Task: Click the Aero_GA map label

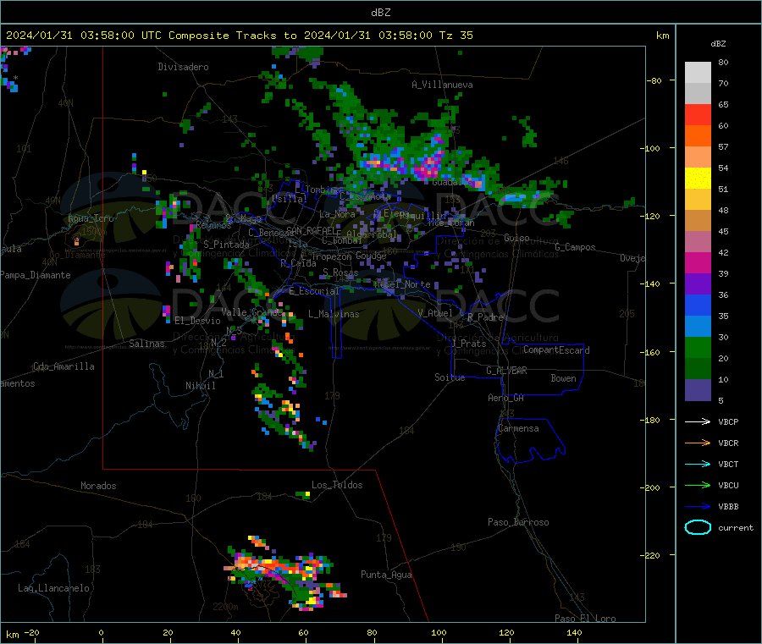Action: pos(506,398)
